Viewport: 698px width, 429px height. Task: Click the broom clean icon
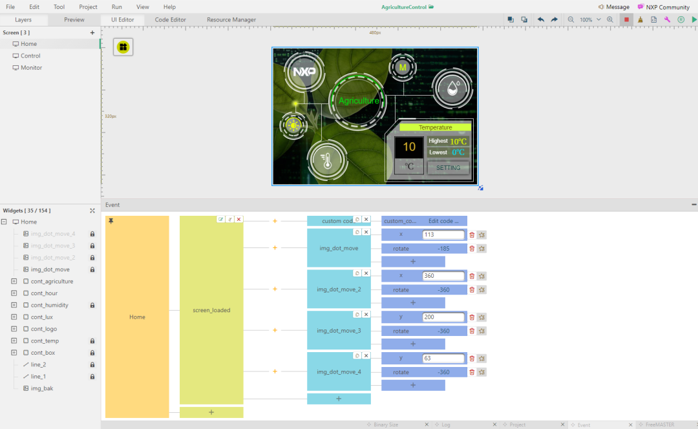(x=640, y=19)
